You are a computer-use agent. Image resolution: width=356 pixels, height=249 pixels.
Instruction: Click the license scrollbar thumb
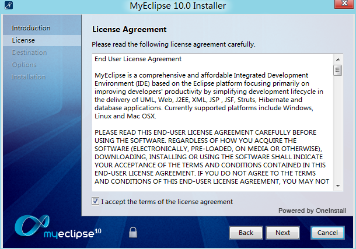coord(337,71)
